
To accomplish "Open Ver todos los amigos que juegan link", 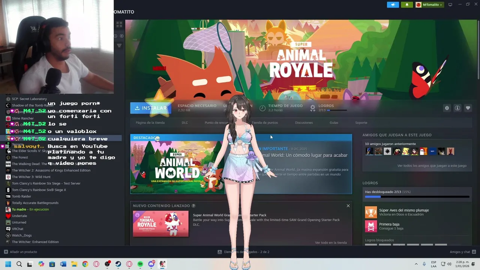I will pos(432,166).
